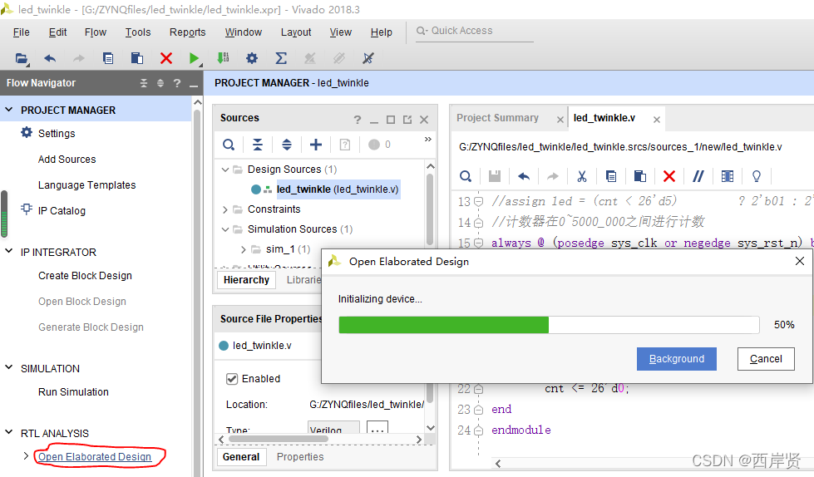Click the lightbulb icon in editor toolbar
814x477 pixels.
pos(757,176)
